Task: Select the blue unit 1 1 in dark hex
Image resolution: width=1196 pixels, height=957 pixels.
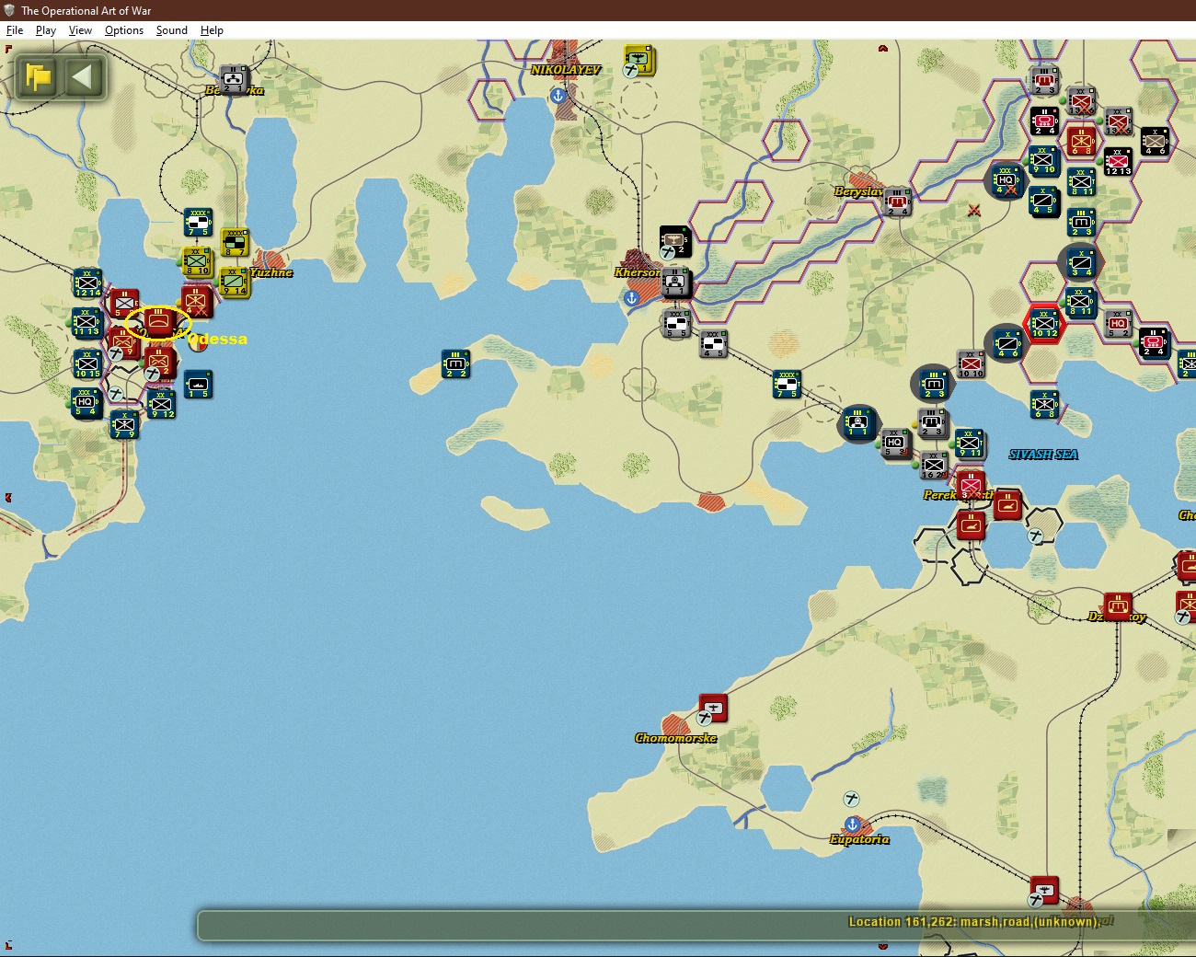Action: (x=858, y=423)
